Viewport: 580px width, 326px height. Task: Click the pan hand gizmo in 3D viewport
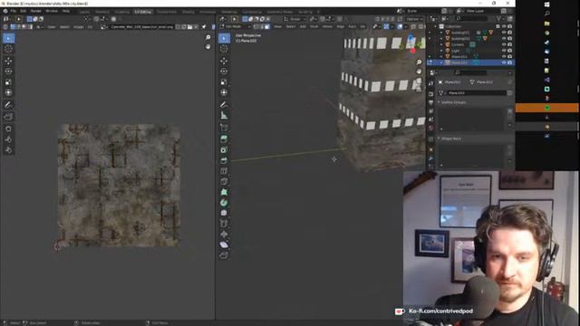pyautogui.click(x=419, y=72)
